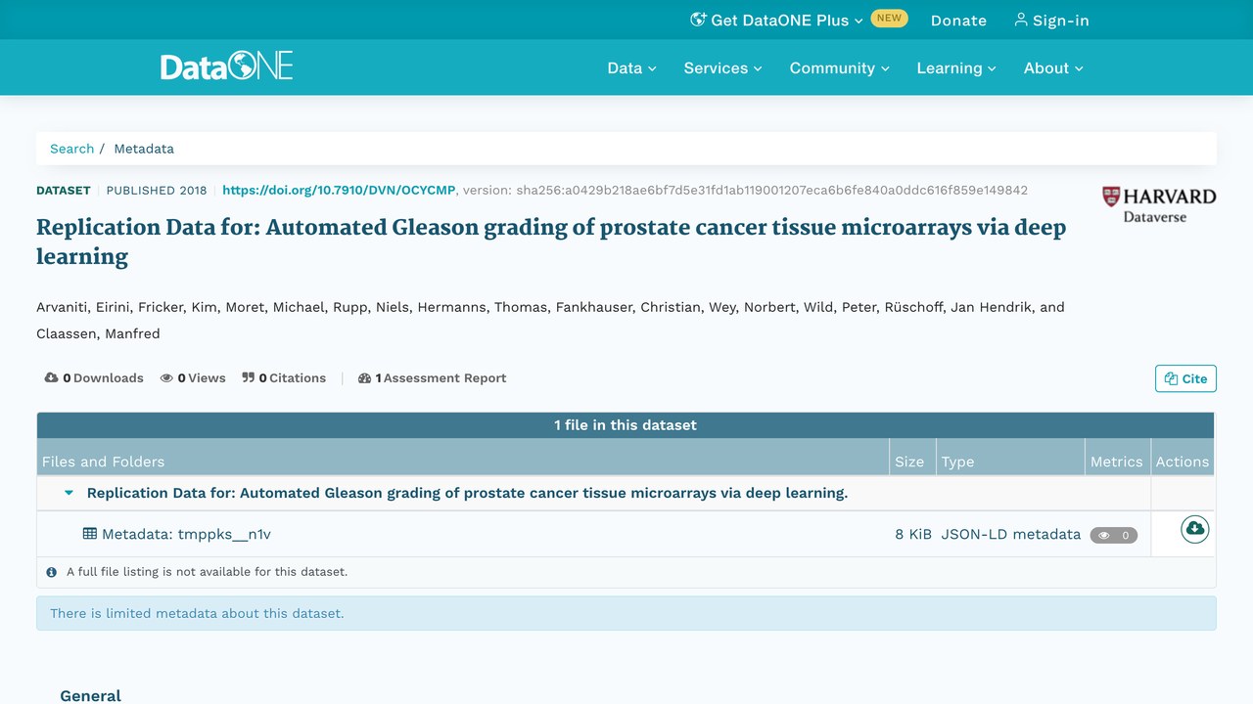Click the 0 Citations metric

284,378
